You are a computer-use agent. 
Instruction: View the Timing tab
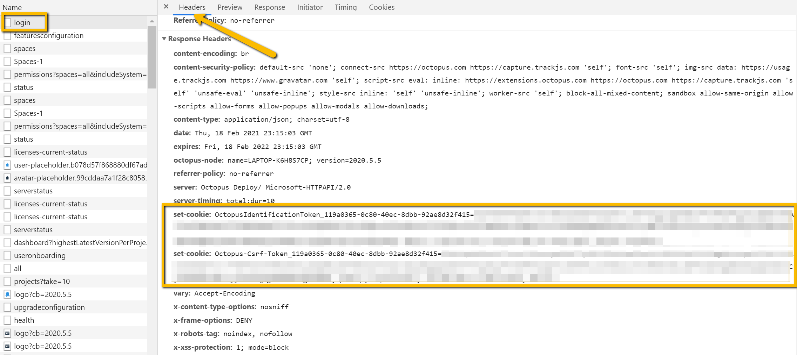(x=345, y=7)
